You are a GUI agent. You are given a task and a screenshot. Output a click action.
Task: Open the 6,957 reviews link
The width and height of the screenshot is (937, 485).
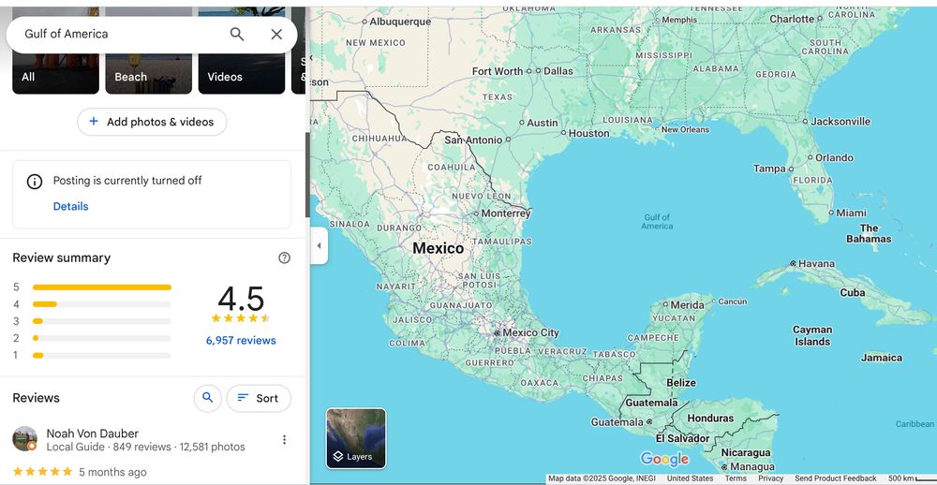[x=241, y=341]
